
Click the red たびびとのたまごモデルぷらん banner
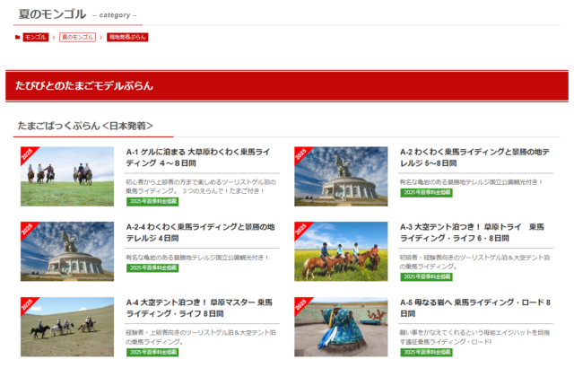point(287,86)
